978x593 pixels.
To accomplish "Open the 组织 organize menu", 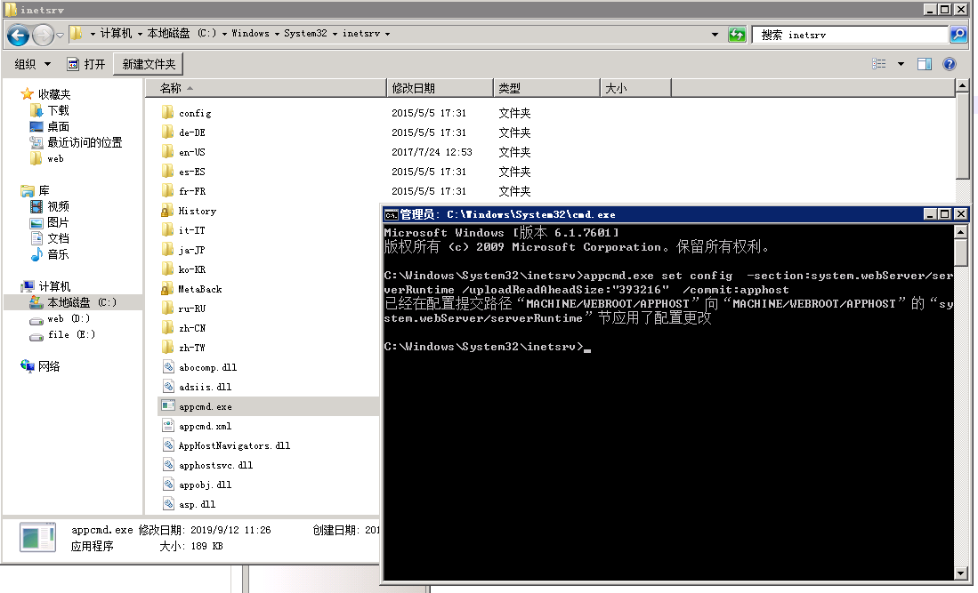I will tap(32, 64).
